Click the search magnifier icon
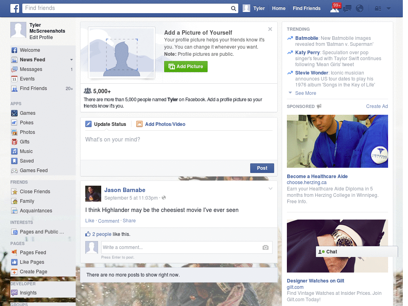The width and height of the screenshot is (408, 306). tap(233, 8)
